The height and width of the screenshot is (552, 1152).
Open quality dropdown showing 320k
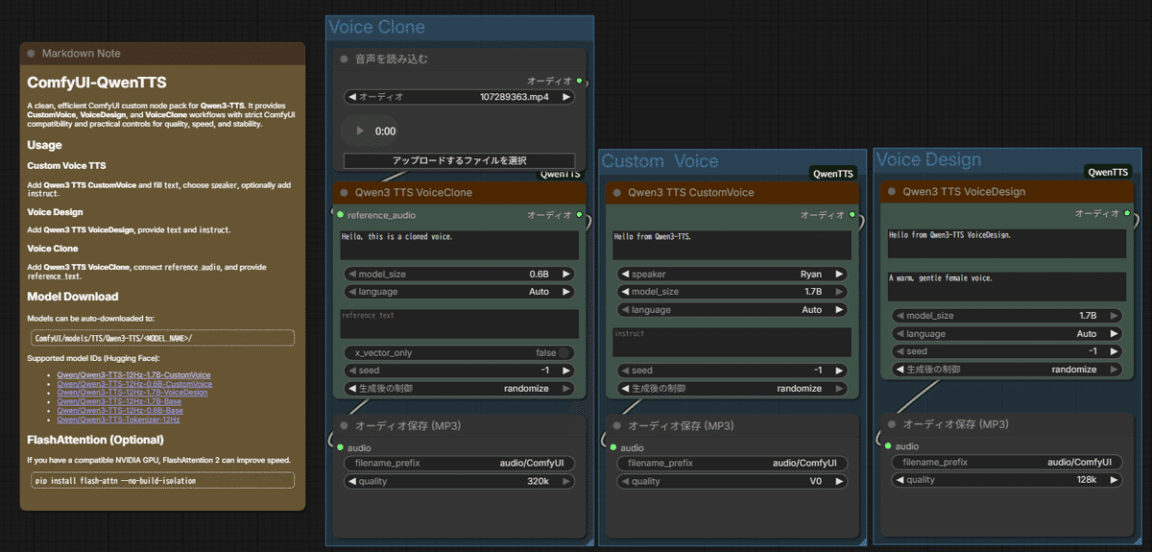[459, 482]
